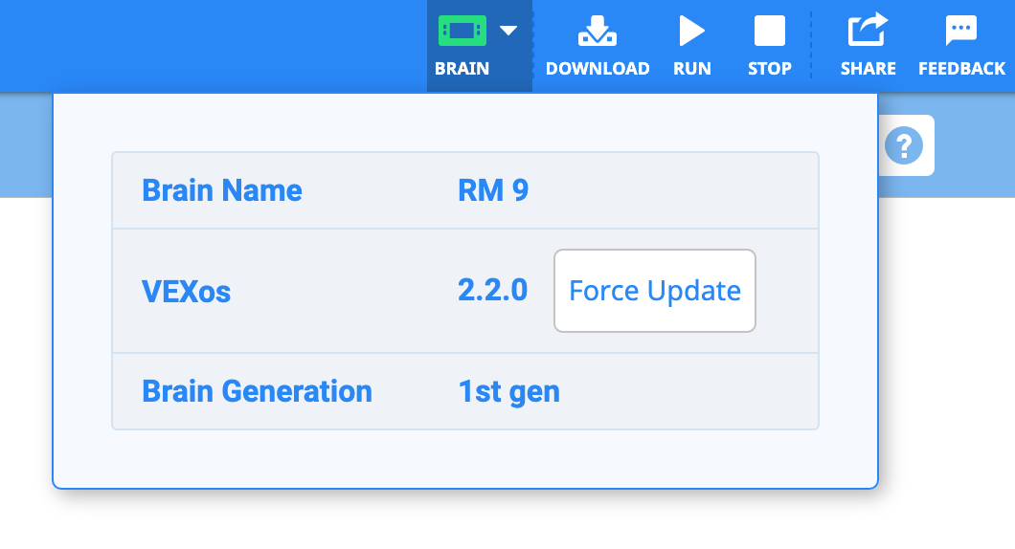This screenshot has width=1015, height=549.
Task: Click the Force Update button
Action: coord(655,291)
